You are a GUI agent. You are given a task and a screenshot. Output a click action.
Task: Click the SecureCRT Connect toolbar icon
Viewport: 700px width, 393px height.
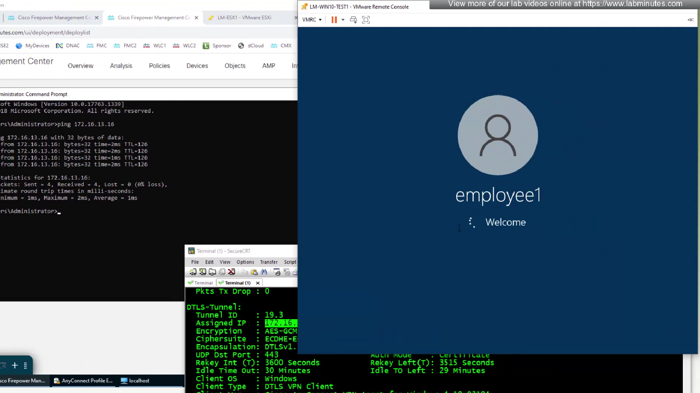[x=193, y=272]
